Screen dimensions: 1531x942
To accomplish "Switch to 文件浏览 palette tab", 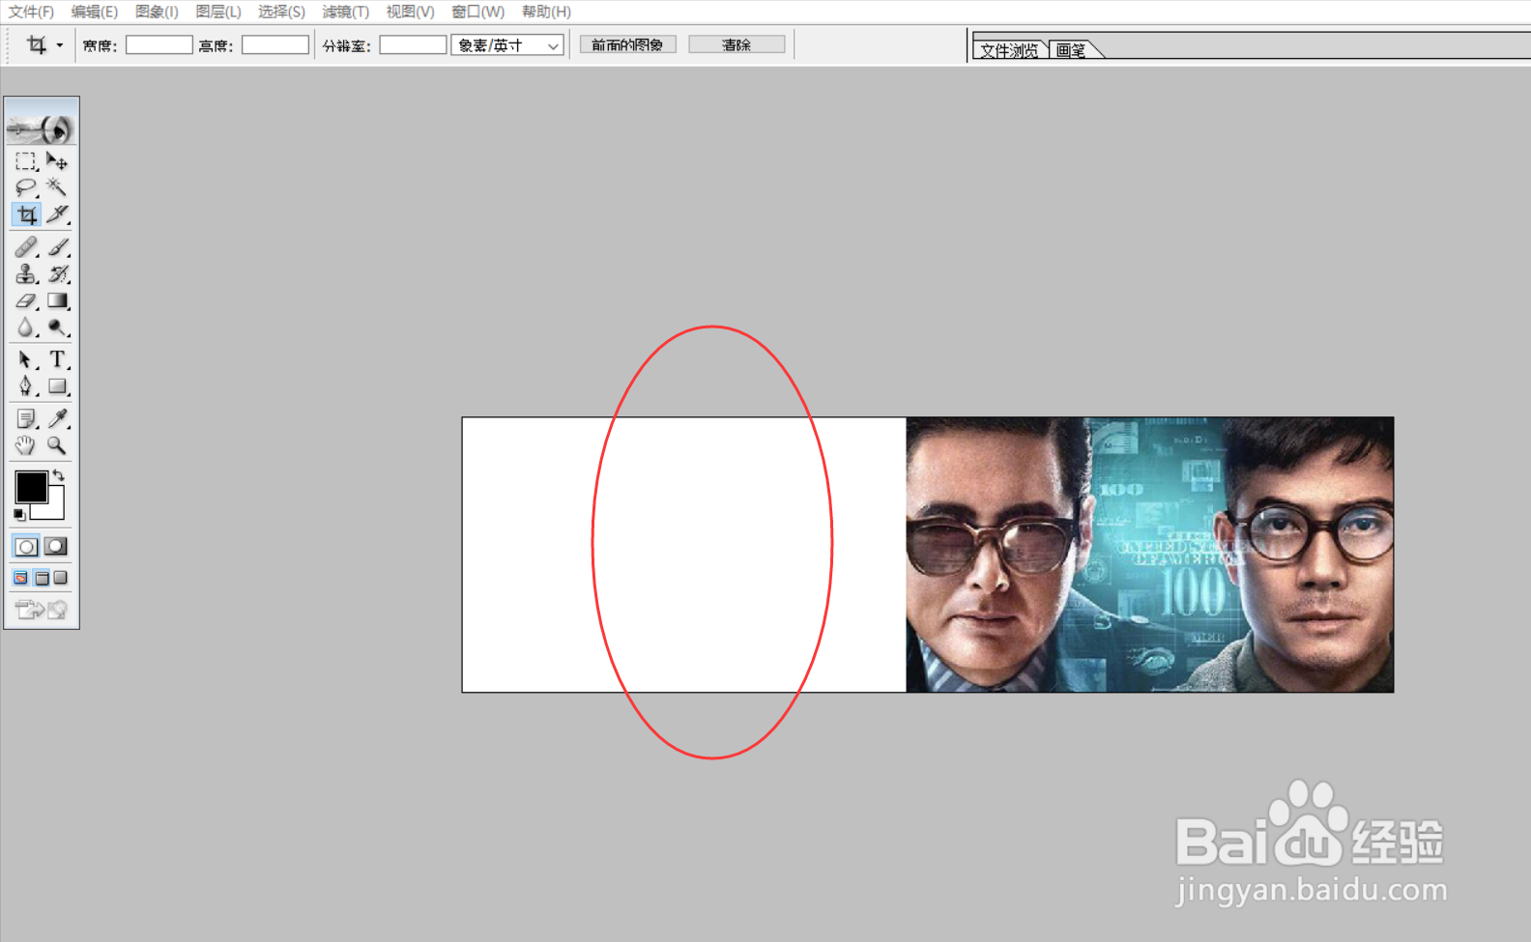I will pos(1009,50).
